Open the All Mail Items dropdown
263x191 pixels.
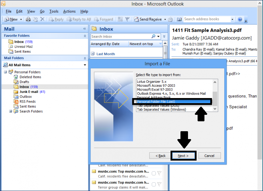tap(85, 65)
